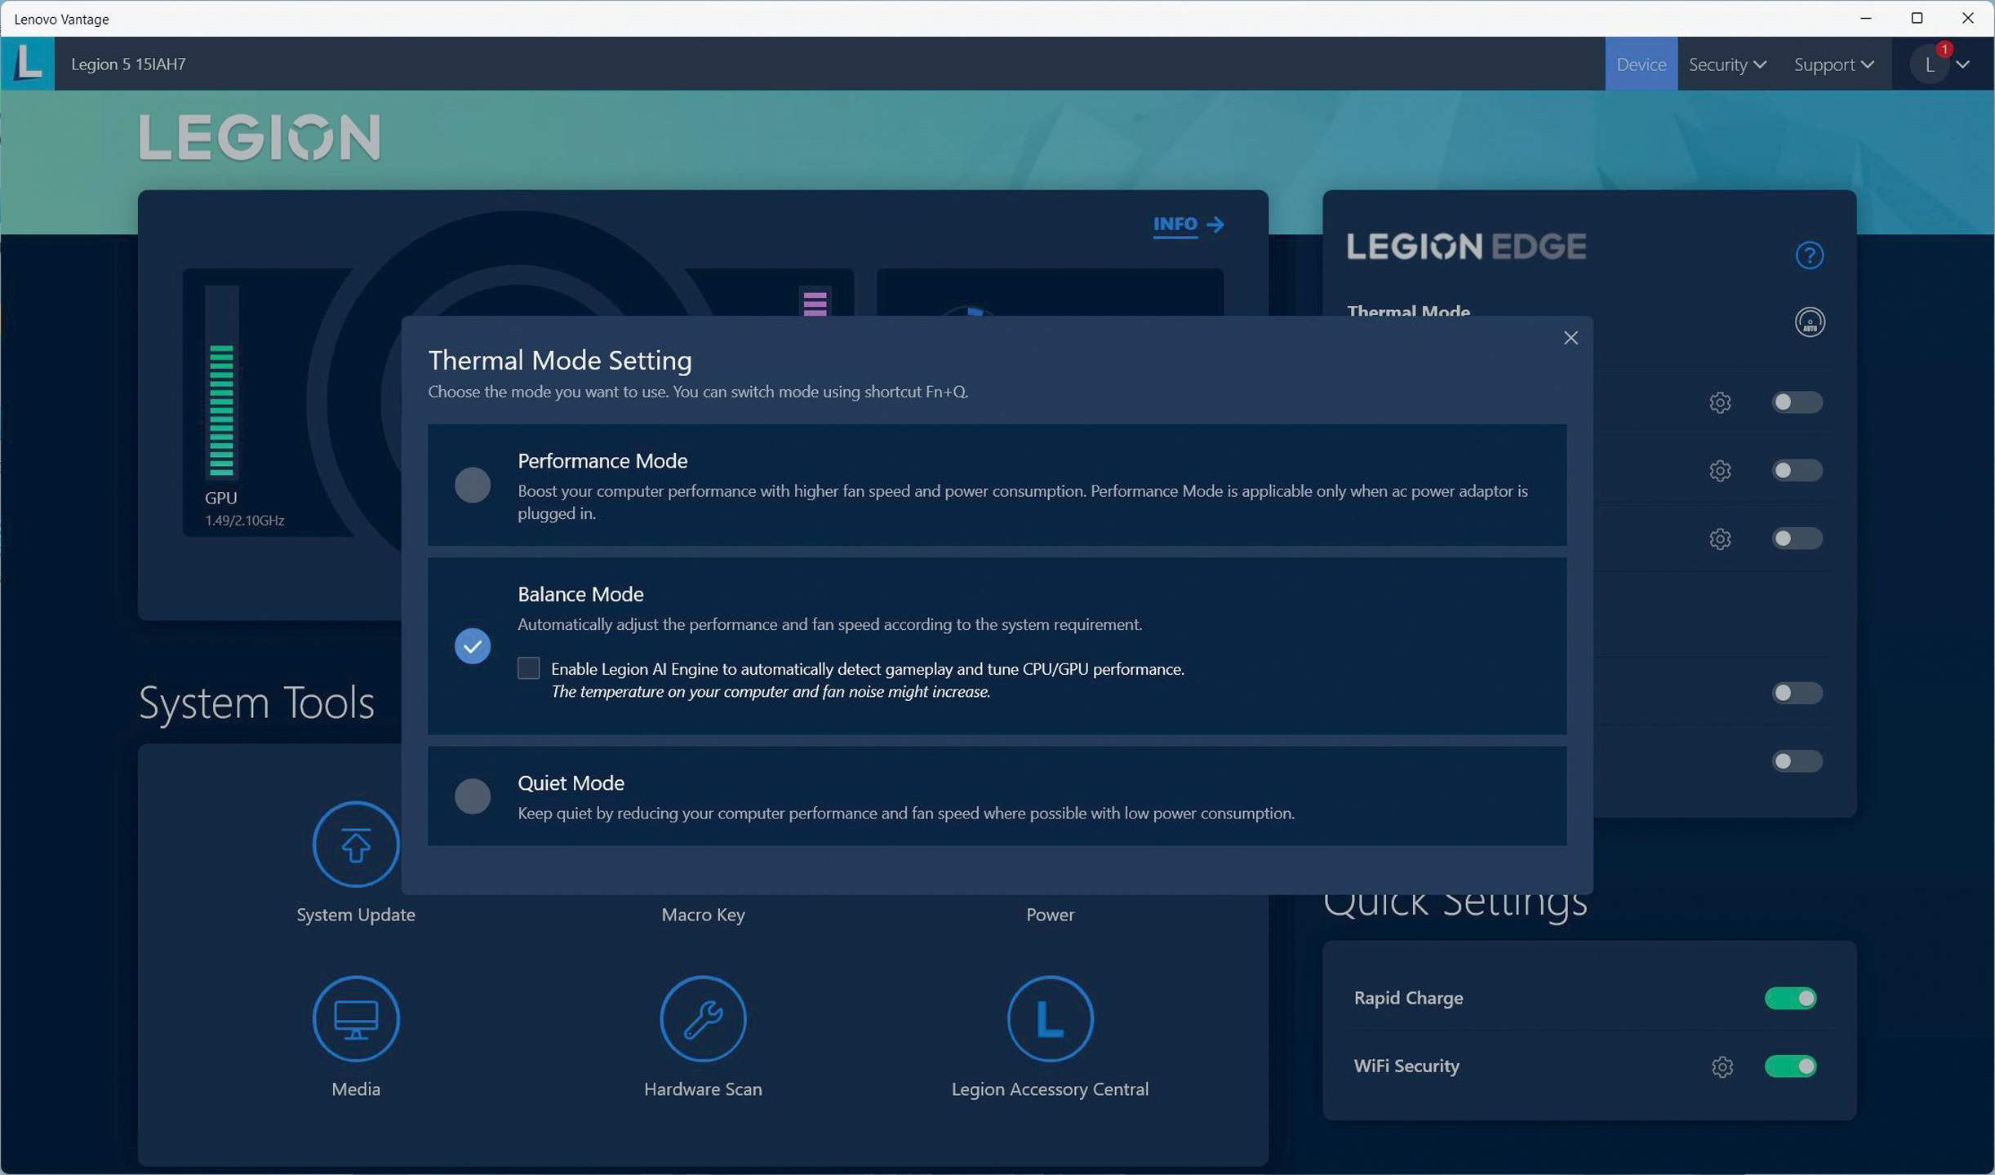The image size is (1995, 1175).
Task: Open System Update tool icon
Action: 356,845
